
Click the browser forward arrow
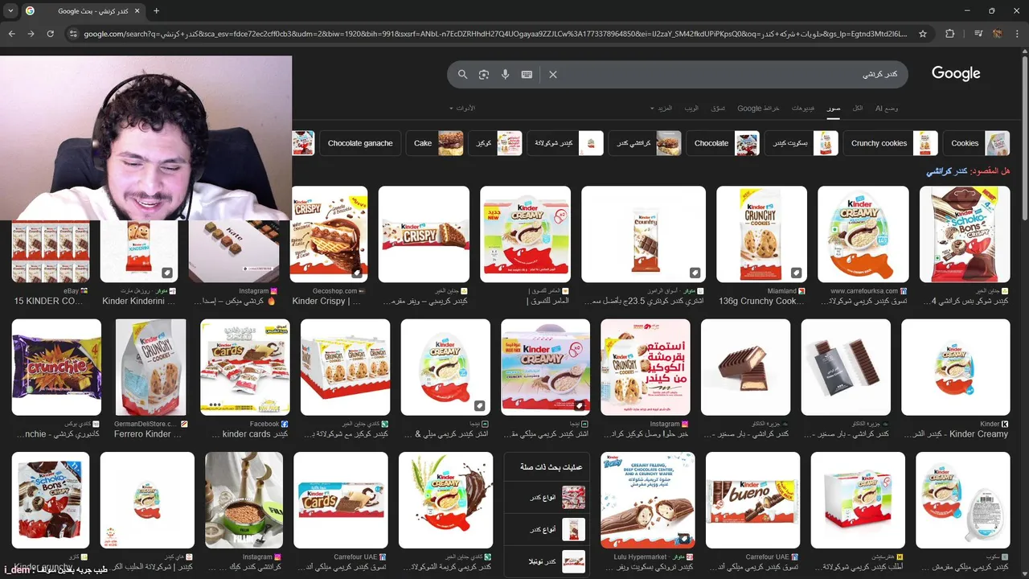[x=31, y=34]
